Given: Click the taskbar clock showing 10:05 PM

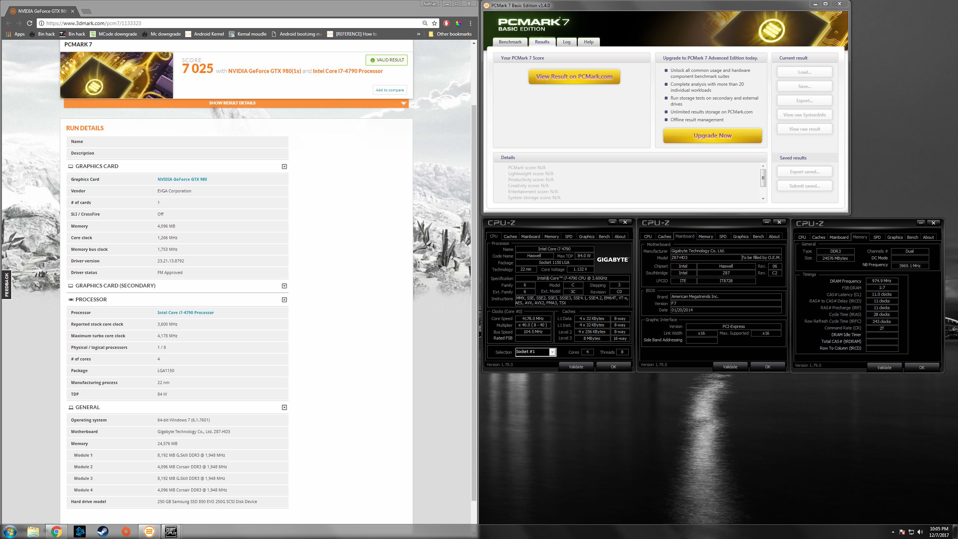Looking at the screenshot, I should click(939, 532).
